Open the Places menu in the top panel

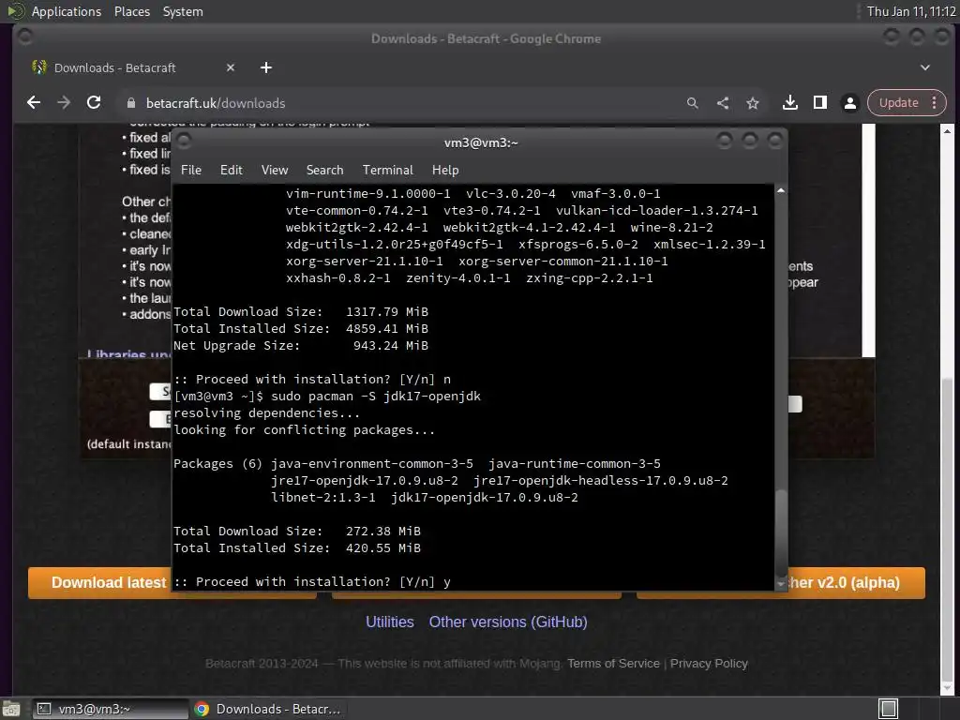(x=132, y=11)
